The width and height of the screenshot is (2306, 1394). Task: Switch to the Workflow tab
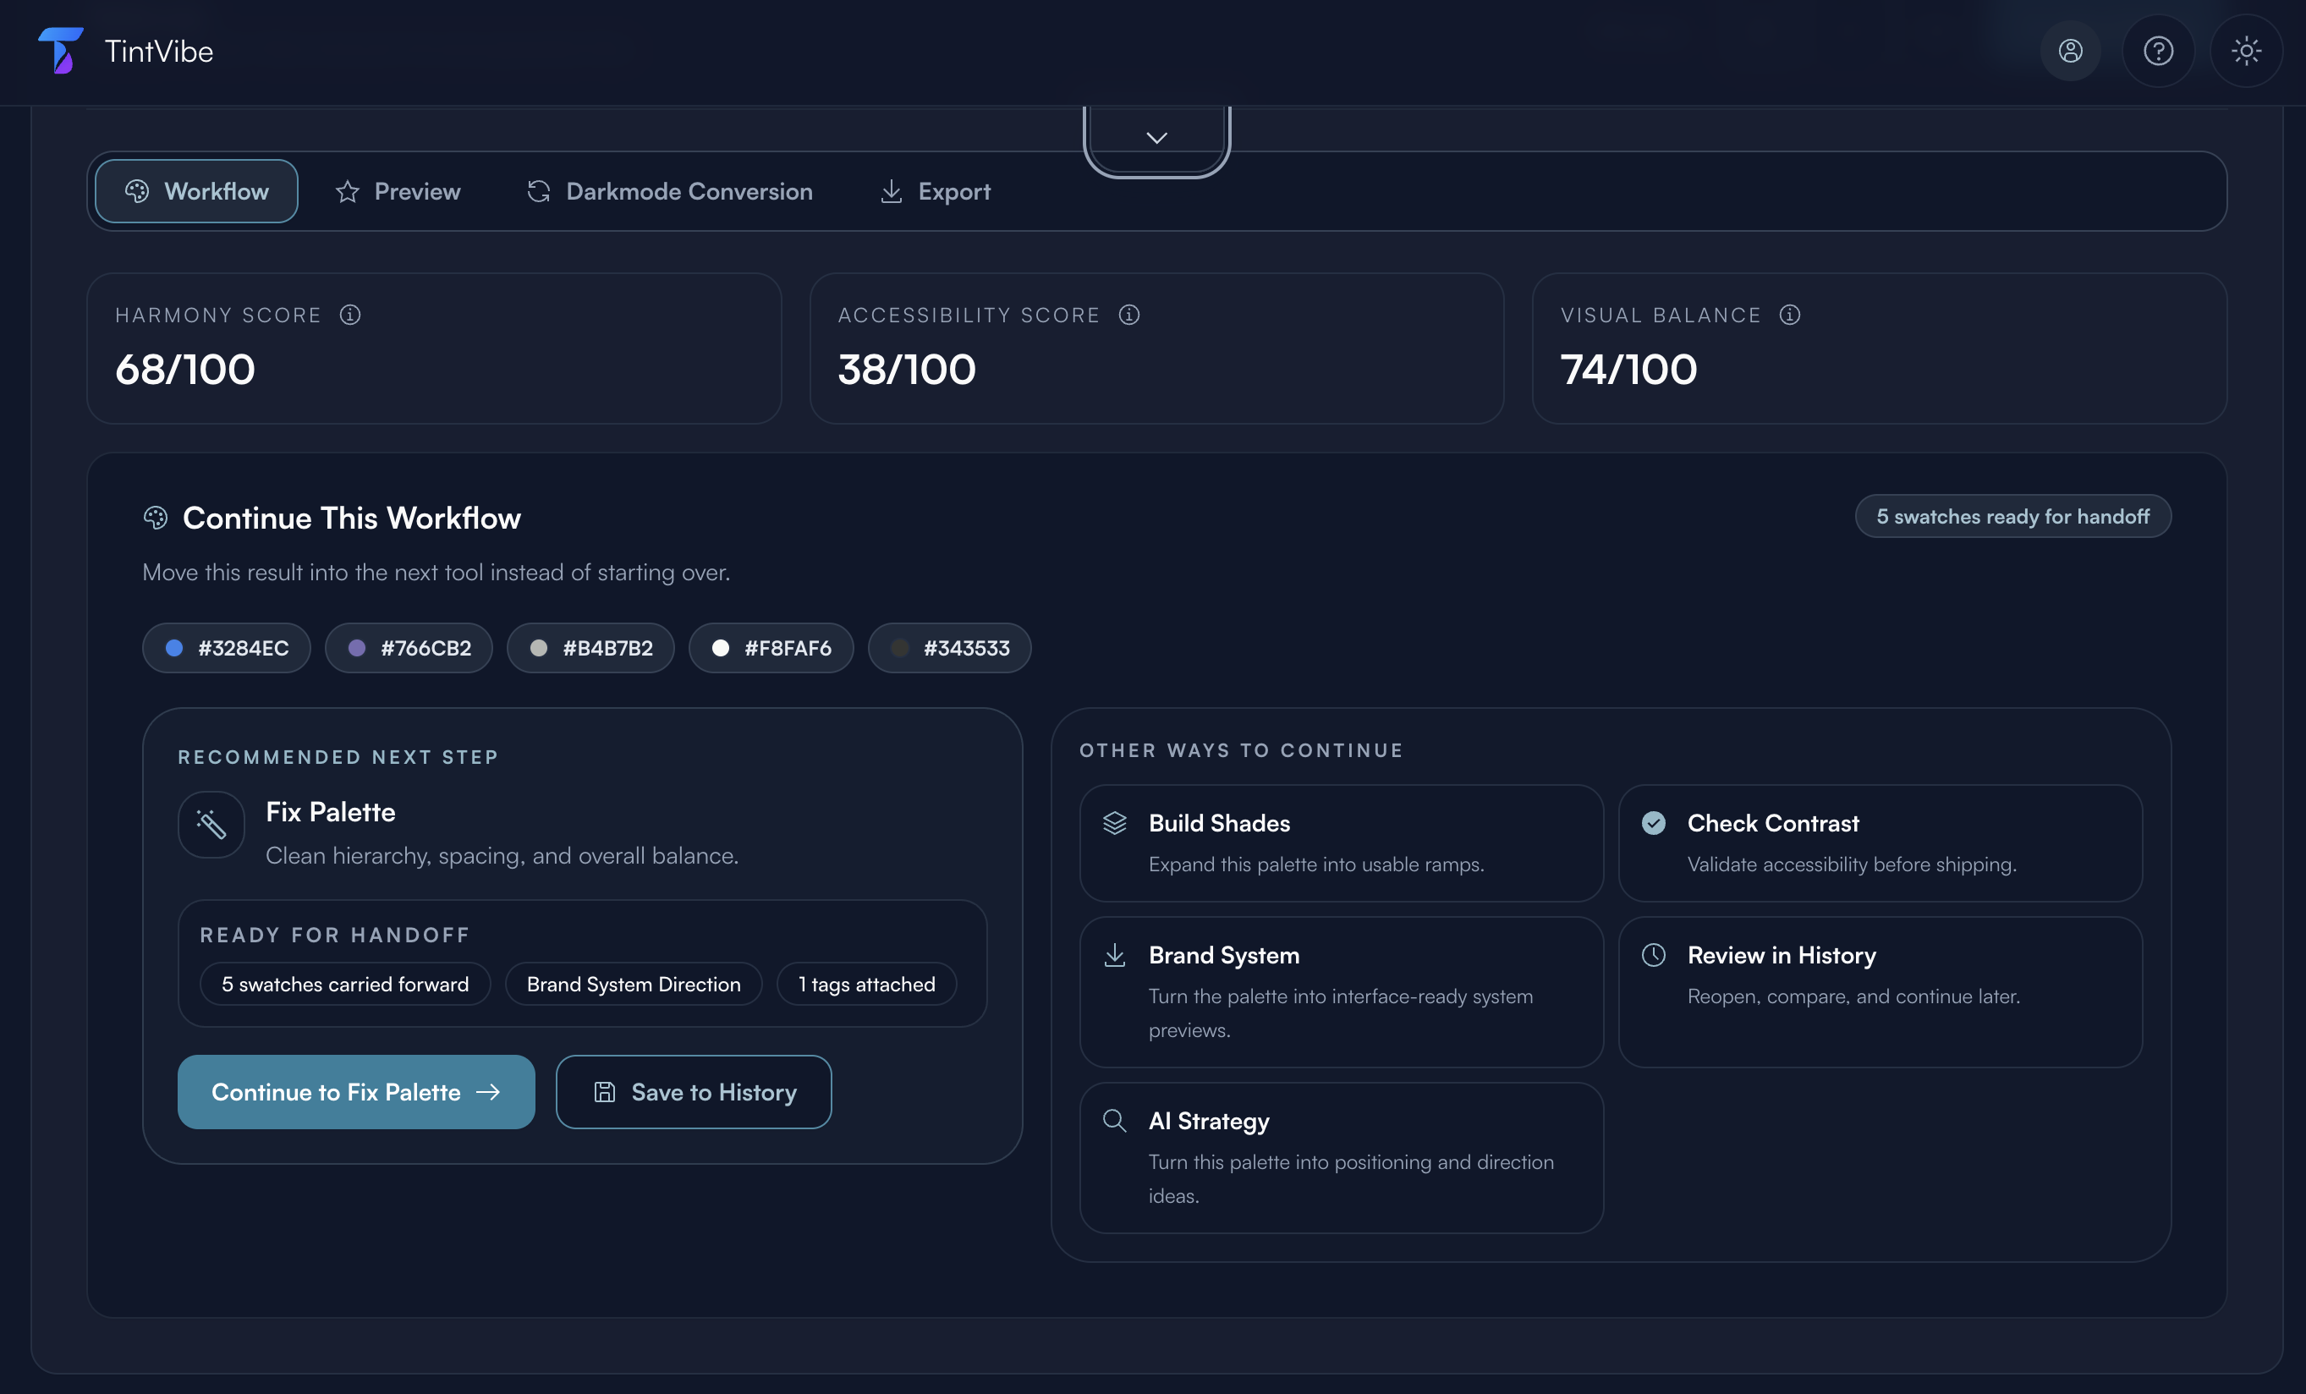pos(196,191)
